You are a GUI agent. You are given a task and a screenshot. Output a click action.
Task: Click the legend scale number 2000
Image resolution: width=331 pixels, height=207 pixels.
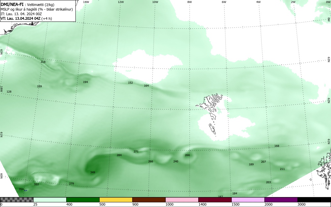(268, 204)
